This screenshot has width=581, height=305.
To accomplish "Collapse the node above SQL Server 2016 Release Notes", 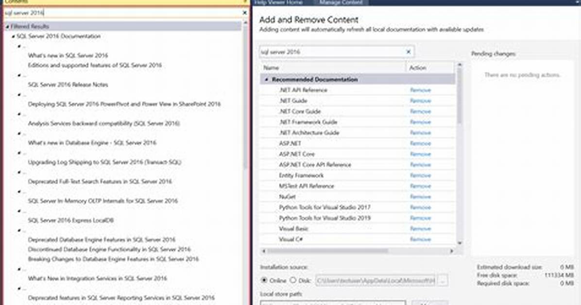I will click(x=19, y=75).
